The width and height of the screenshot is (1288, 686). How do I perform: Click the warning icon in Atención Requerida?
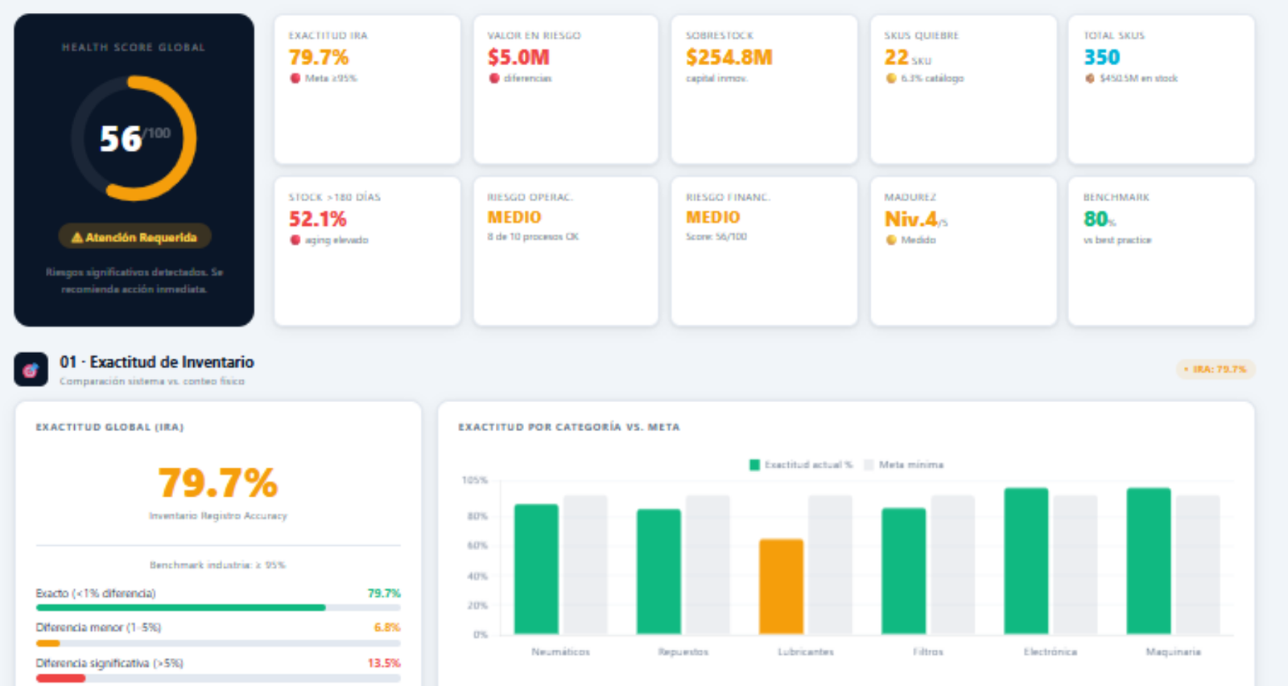(77, 237)
